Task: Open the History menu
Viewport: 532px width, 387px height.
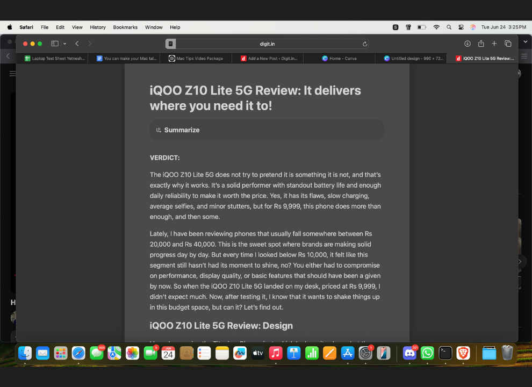Action: [x=98, y=27]
